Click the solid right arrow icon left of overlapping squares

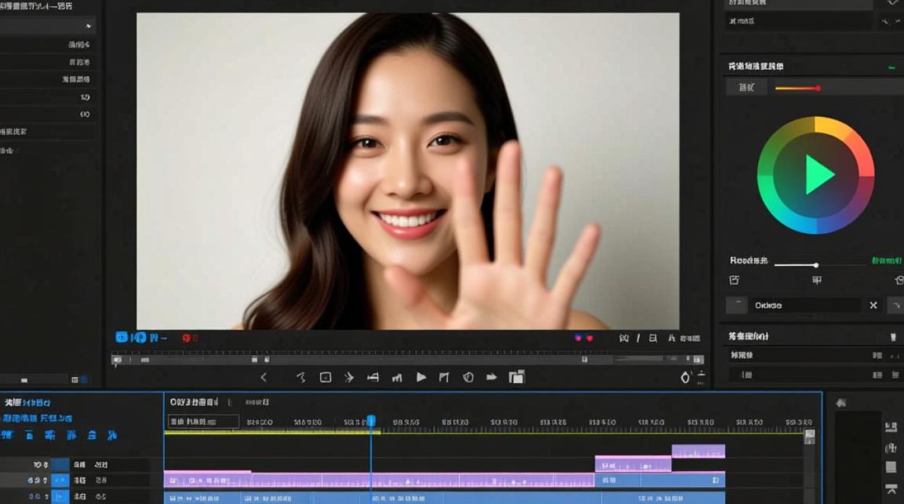click(x=492, y=378)
